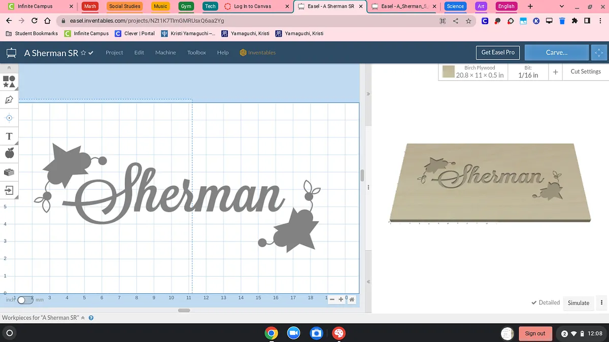Open the apple icon library

[x=9, y=153]
